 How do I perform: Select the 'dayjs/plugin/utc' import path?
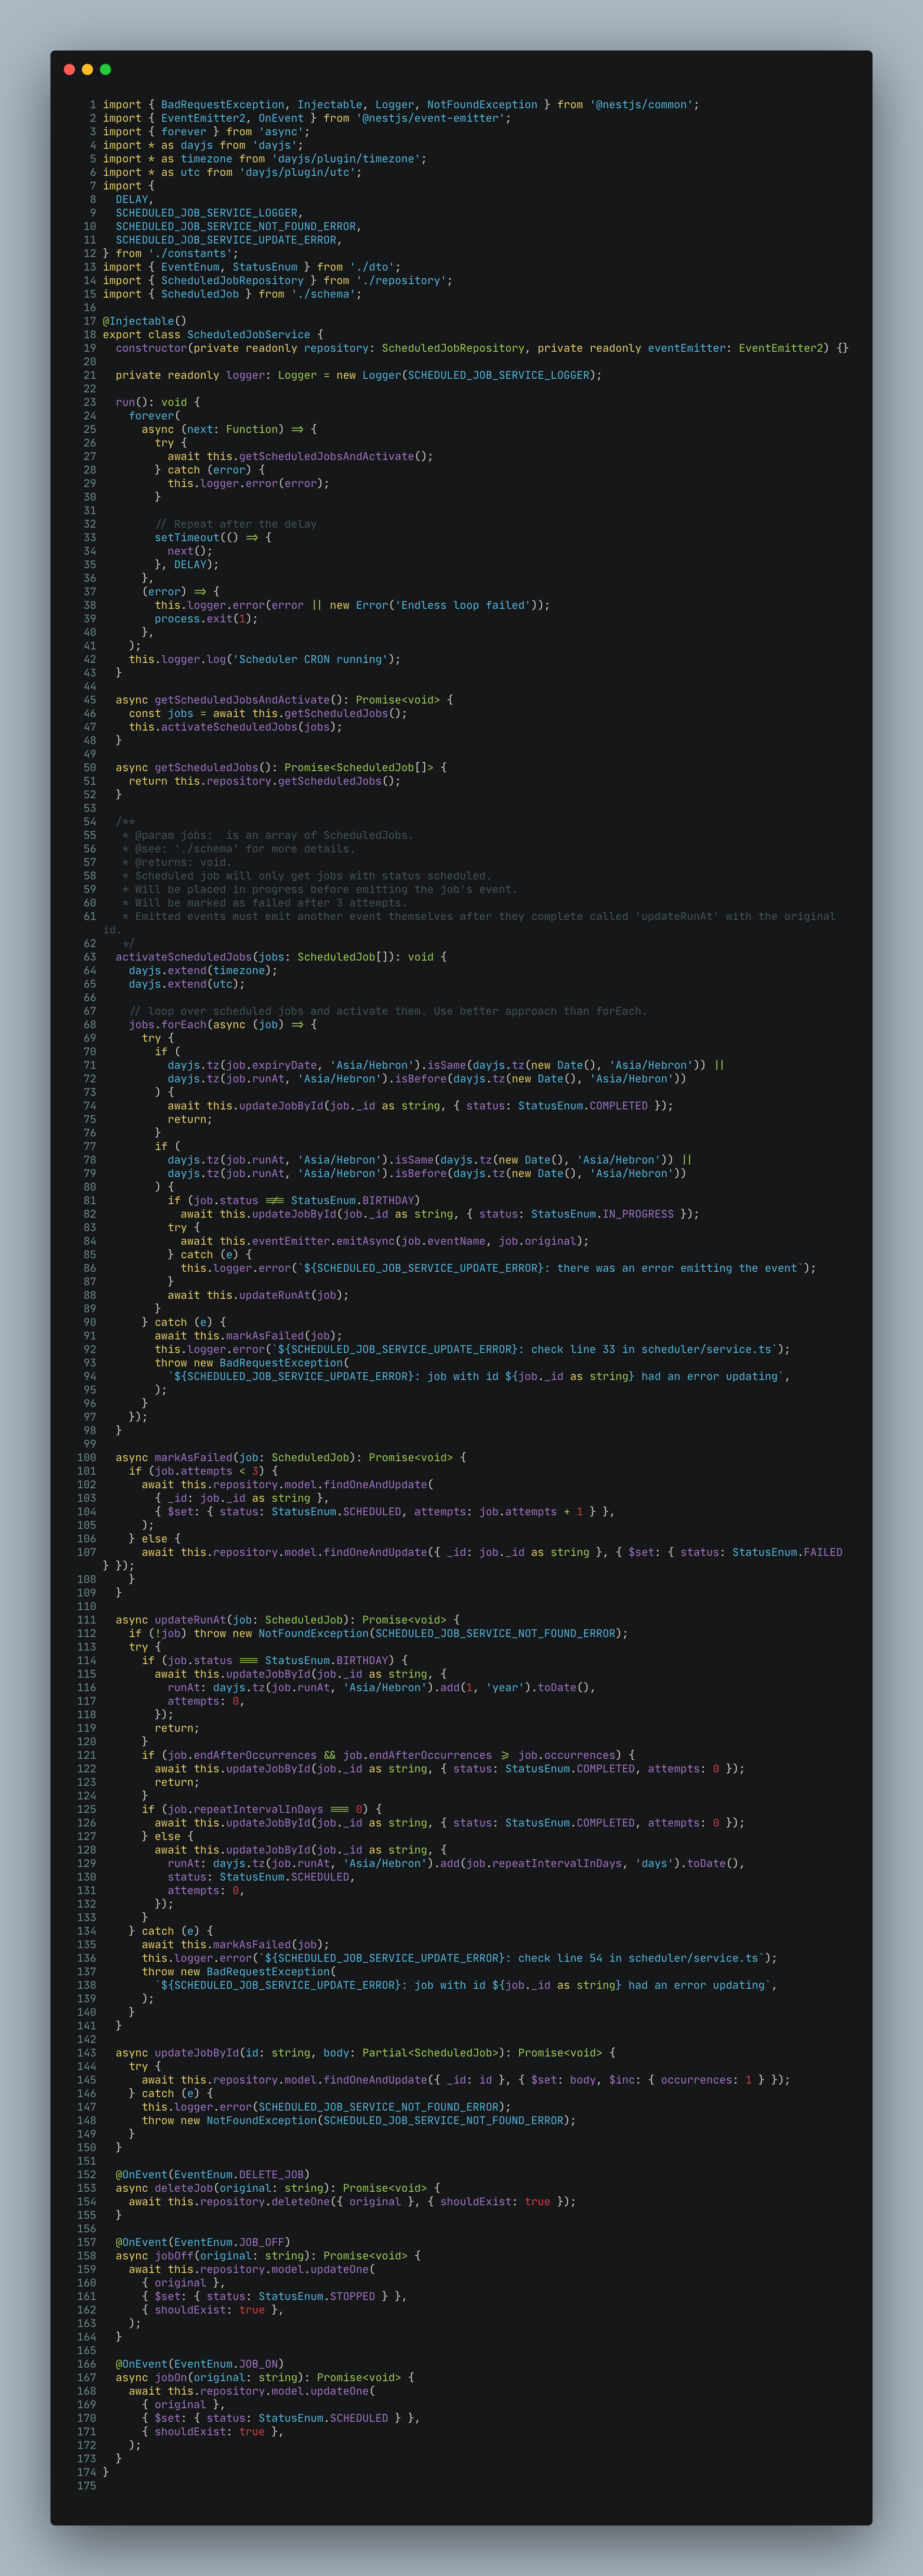point(298,172)
